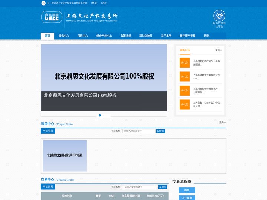This screenshot has height=200, width=267.
Task: Focus the 项目中心 search keyword field
Action: (139, 131)
